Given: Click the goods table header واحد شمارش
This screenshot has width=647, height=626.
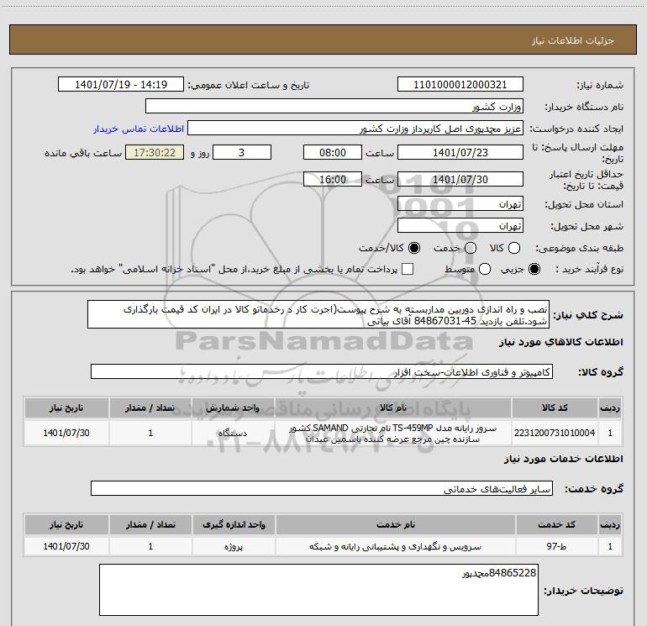Looking at the screenshot, I should point(233,408).
